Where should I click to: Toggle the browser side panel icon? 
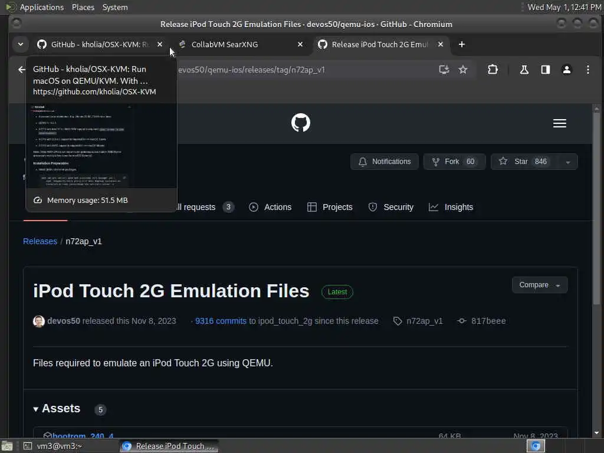click(x=545, y=70)
